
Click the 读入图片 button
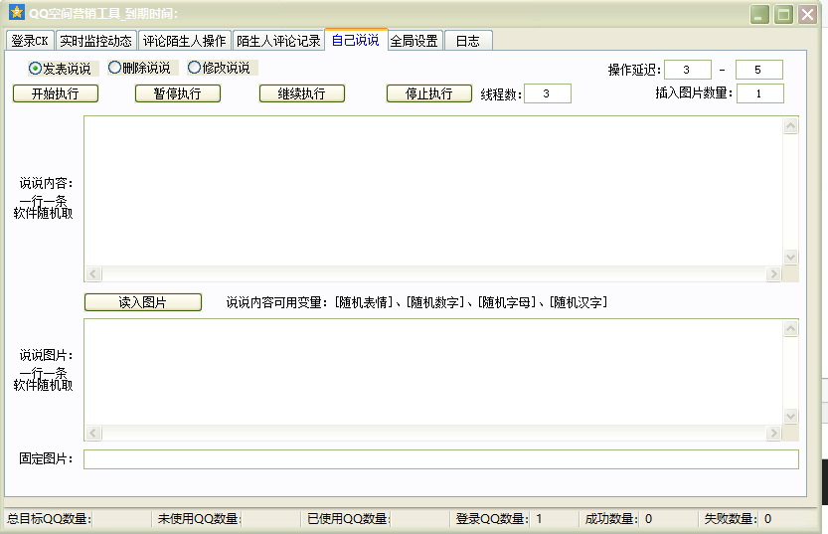click(142, 302)
